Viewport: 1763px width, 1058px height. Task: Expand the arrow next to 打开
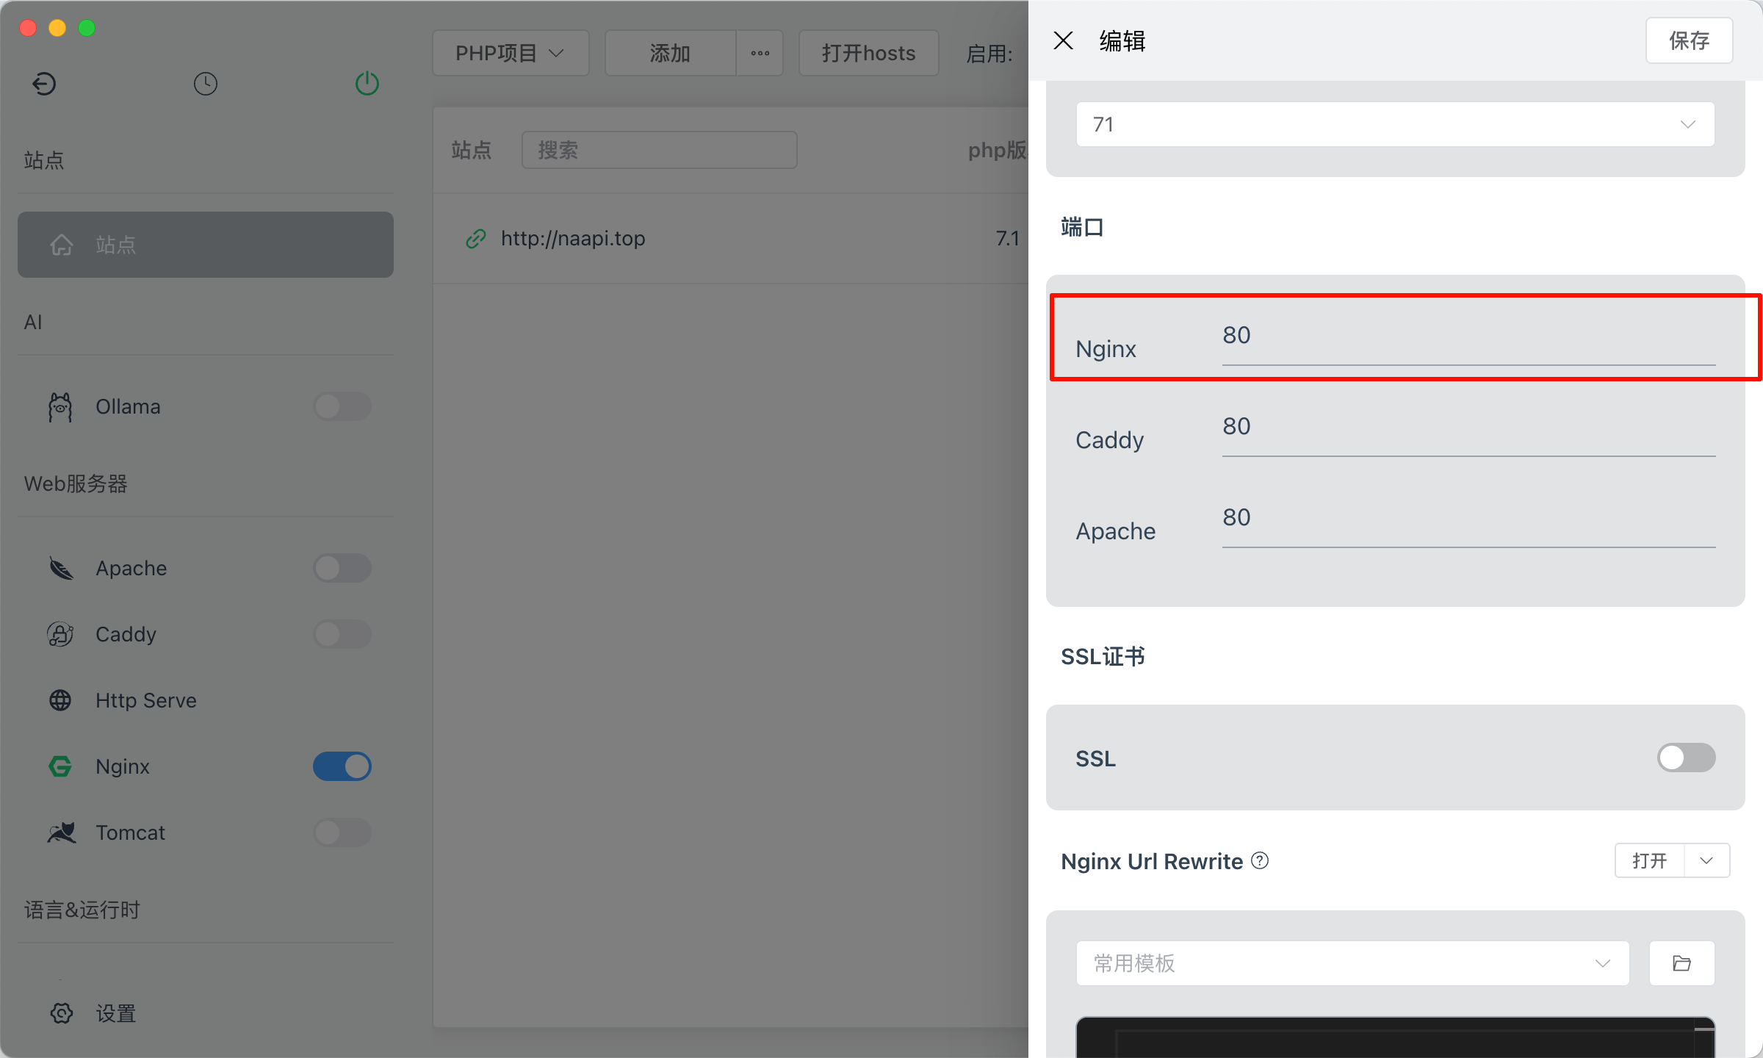pyautogui.click(x=1707, y=860)
